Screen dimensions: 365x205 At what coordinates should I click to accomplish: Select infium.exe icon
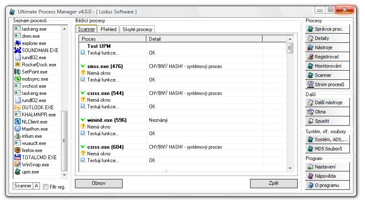(x=17, y=136)
